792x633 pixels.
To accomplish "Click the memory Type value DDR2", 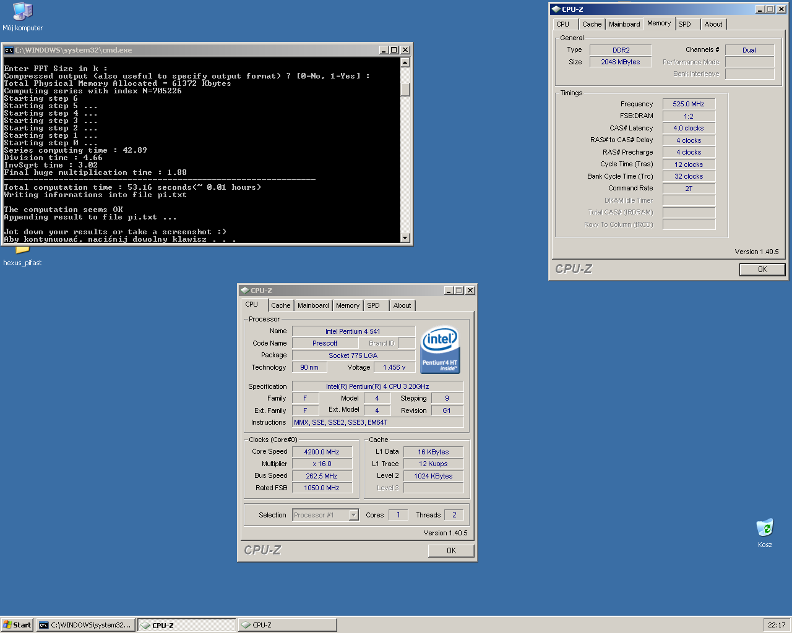I will pyautogui.click(x=621, y=50).
